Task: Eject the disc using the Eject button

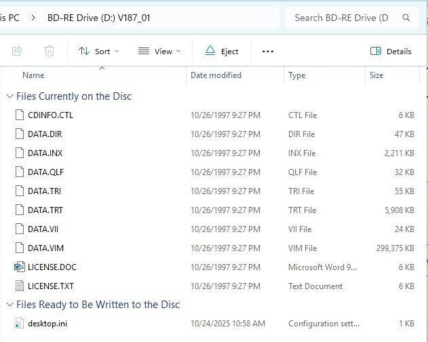Action: (x=222, y=51)
